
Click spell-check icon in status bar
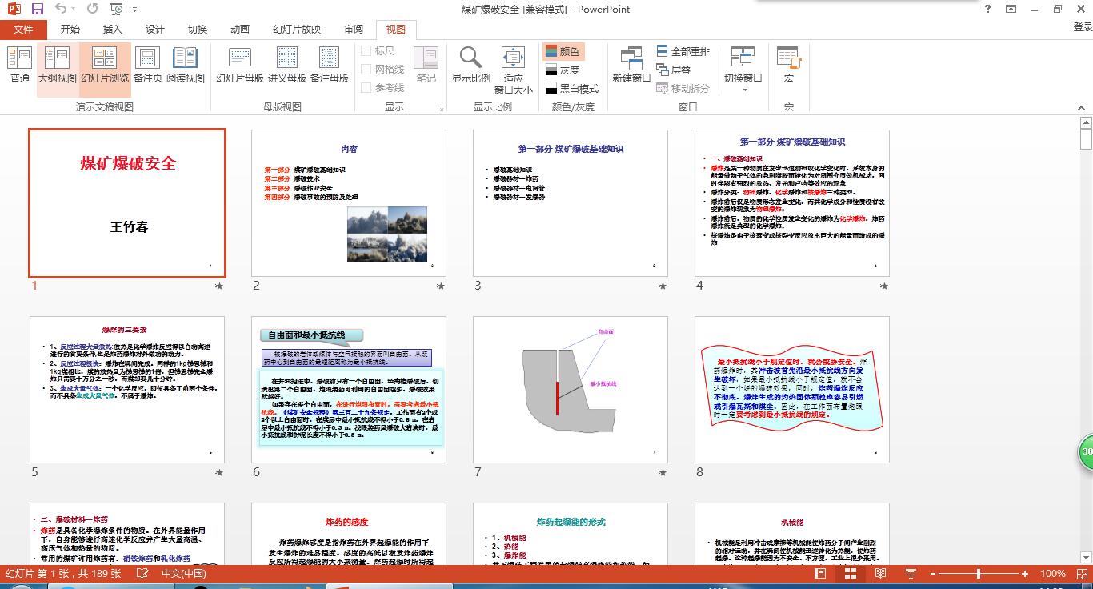[141, 574]
